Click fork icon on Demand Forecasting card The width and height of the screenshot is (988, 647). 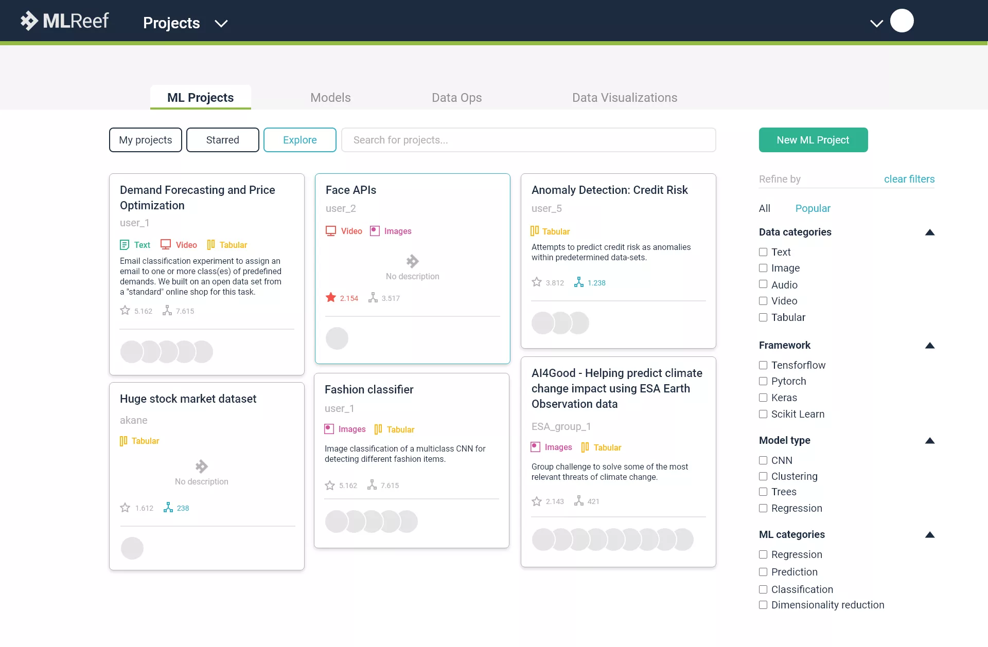point(167,311)
